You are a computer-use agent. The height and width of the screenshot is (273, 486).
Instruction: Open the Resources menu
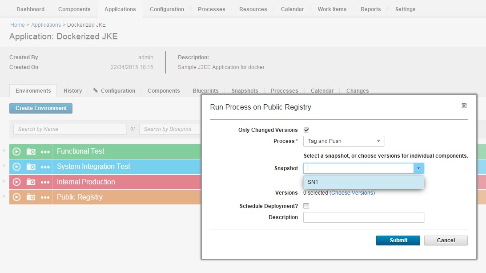(x=253, y=9)
